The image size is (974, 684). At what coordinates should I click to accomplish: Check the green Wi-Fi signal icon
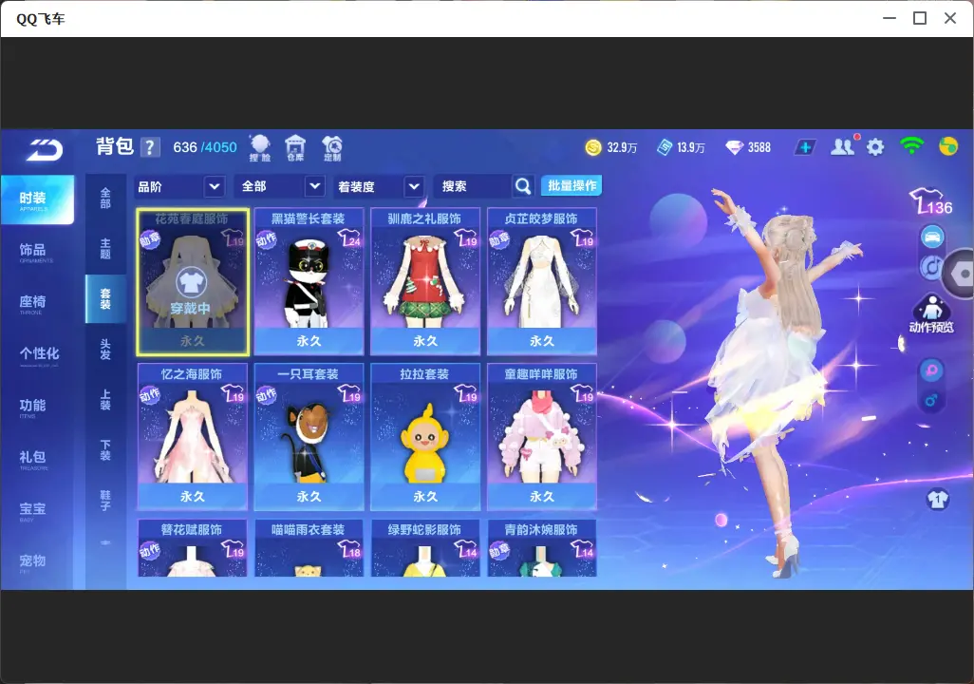tap(911, 146)
